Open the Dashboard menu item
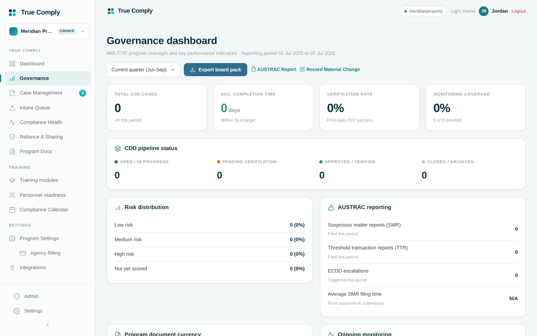This screenshot has width=537, height=336. (48, 64)
